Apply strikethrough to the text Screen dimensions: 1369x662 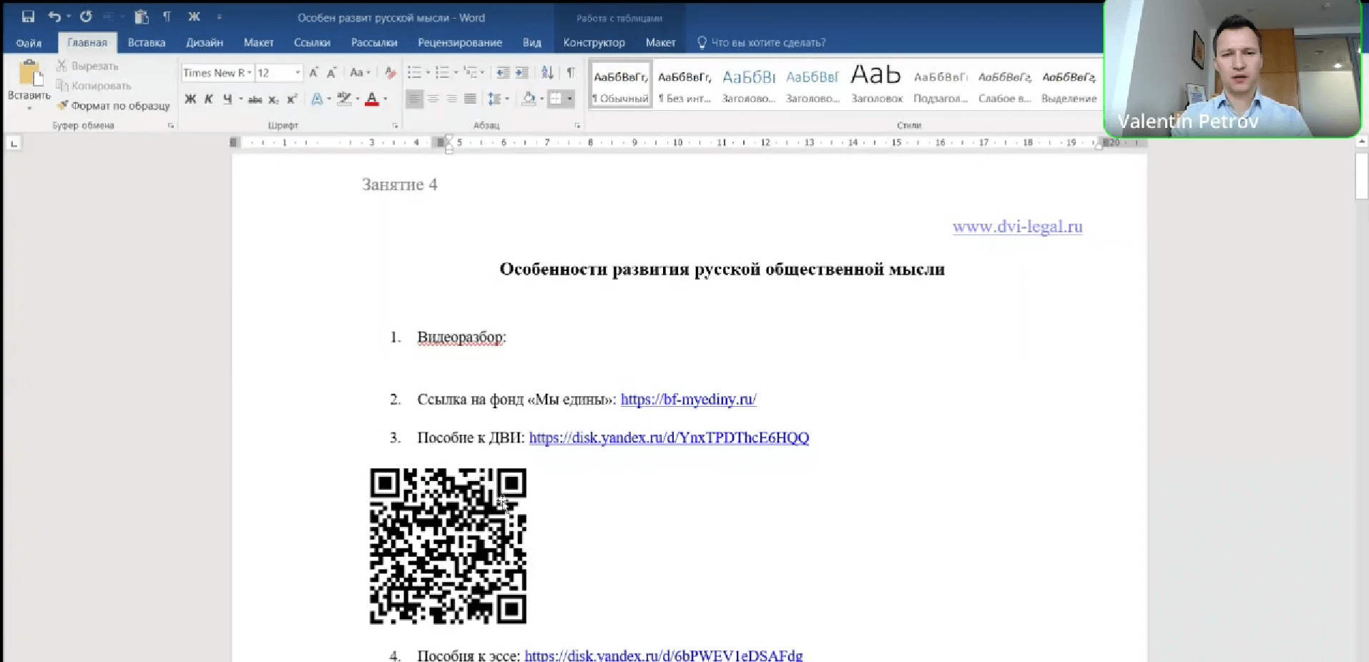pyautogui.click(x=255, y=99)
